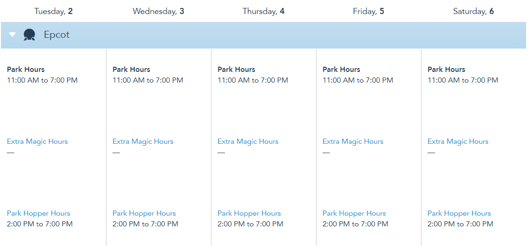527x246 pixels.
Task: Open Friday's Extra Magic Hours link
Action: click(353, 141)
